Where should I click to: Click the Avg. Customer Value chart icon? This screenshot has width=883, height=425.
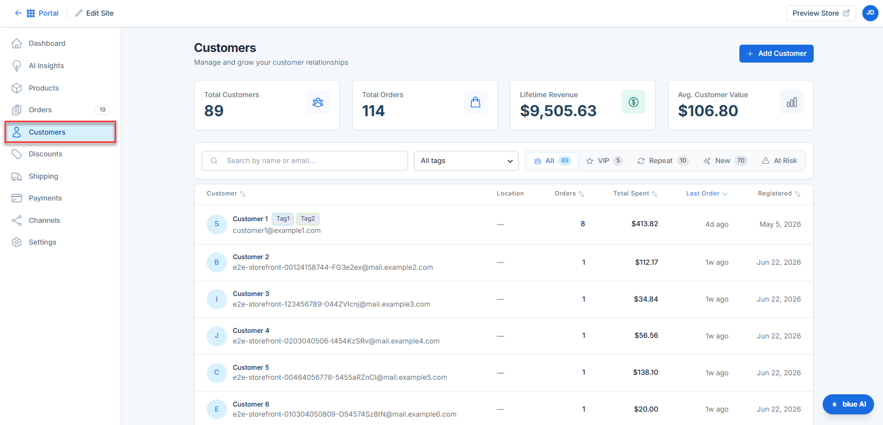(791, 102)
